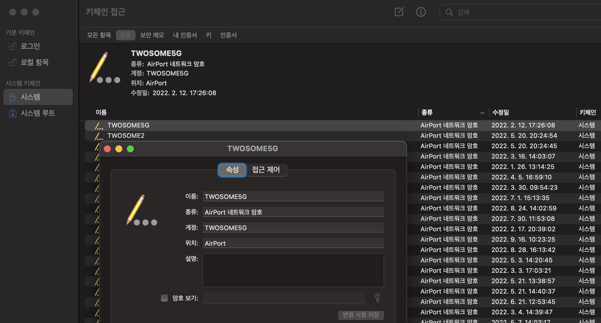Click the key icon next to password field
The image size is (601, 323).
[x=377, y=298]
